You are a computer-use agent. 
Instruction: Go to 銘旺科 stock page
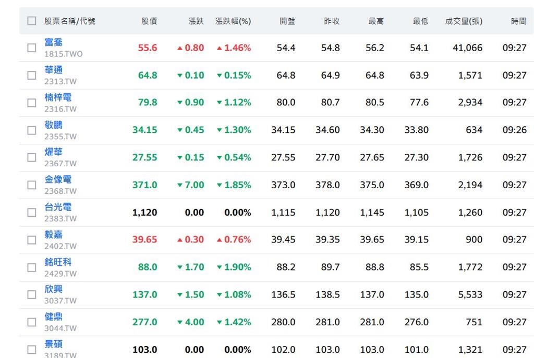58,262
